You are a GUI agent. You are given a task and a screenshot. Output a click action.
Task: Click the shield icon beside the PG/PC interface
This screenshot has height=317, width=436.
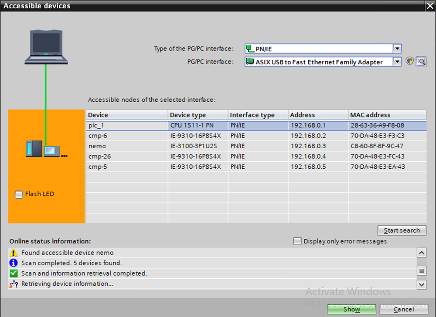tap(409, 61)
